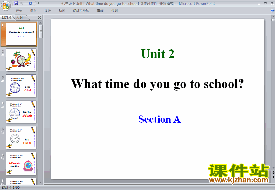Select slide 7 thumbnail
Screen dimensions: 275x190
click(x=21, y=181)
